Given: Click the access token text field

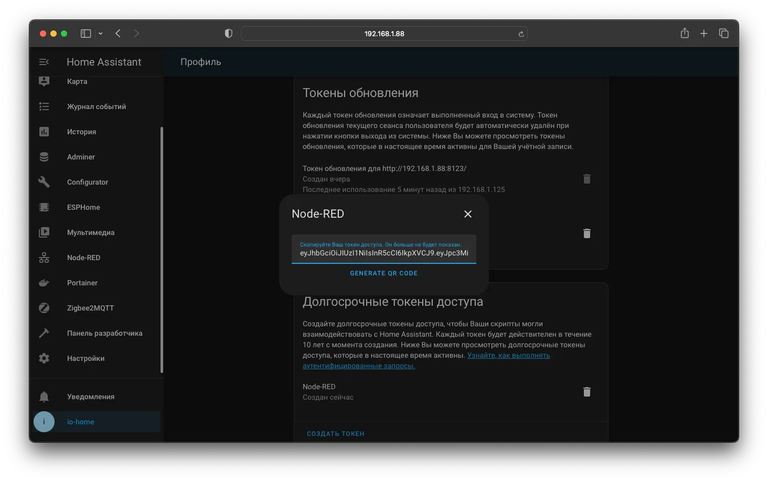Looking at the screenshot, I should pos(384,249).
